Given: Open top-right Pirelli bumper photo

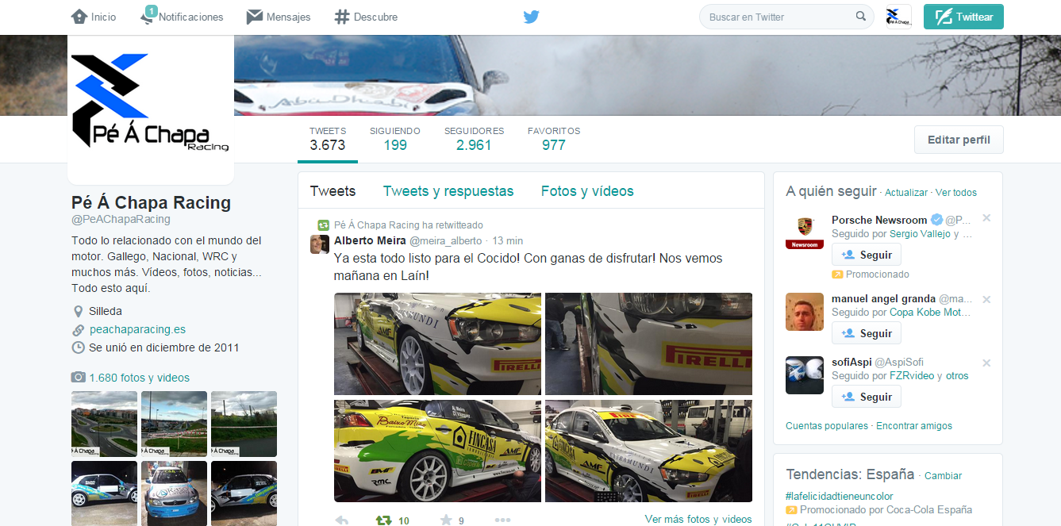Looking at the screenshot, I should point(648,344).
